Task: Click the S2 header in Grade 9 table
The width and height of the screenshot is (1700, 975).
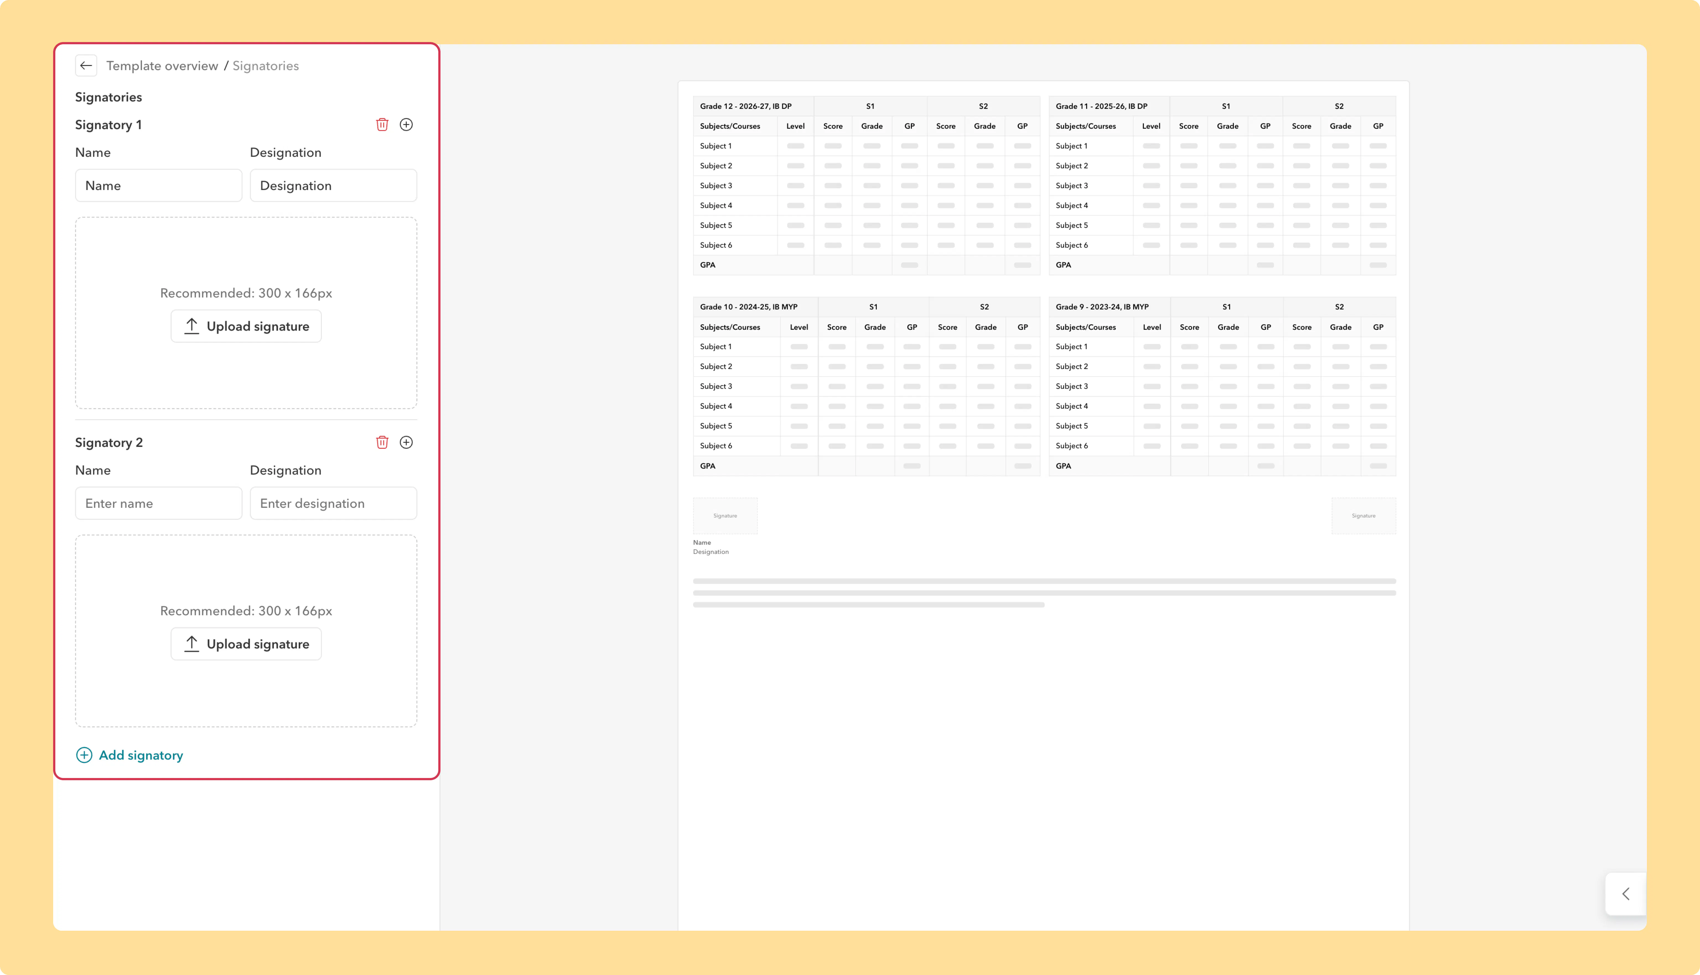Action: coord(1340,307)
